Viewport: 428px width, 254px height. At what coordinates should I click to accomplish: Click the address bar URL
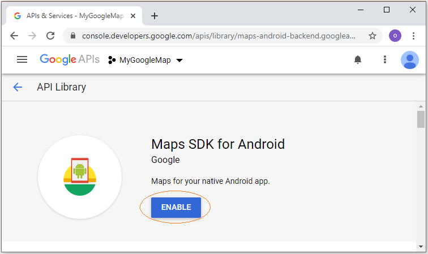(x=219, y=36)
